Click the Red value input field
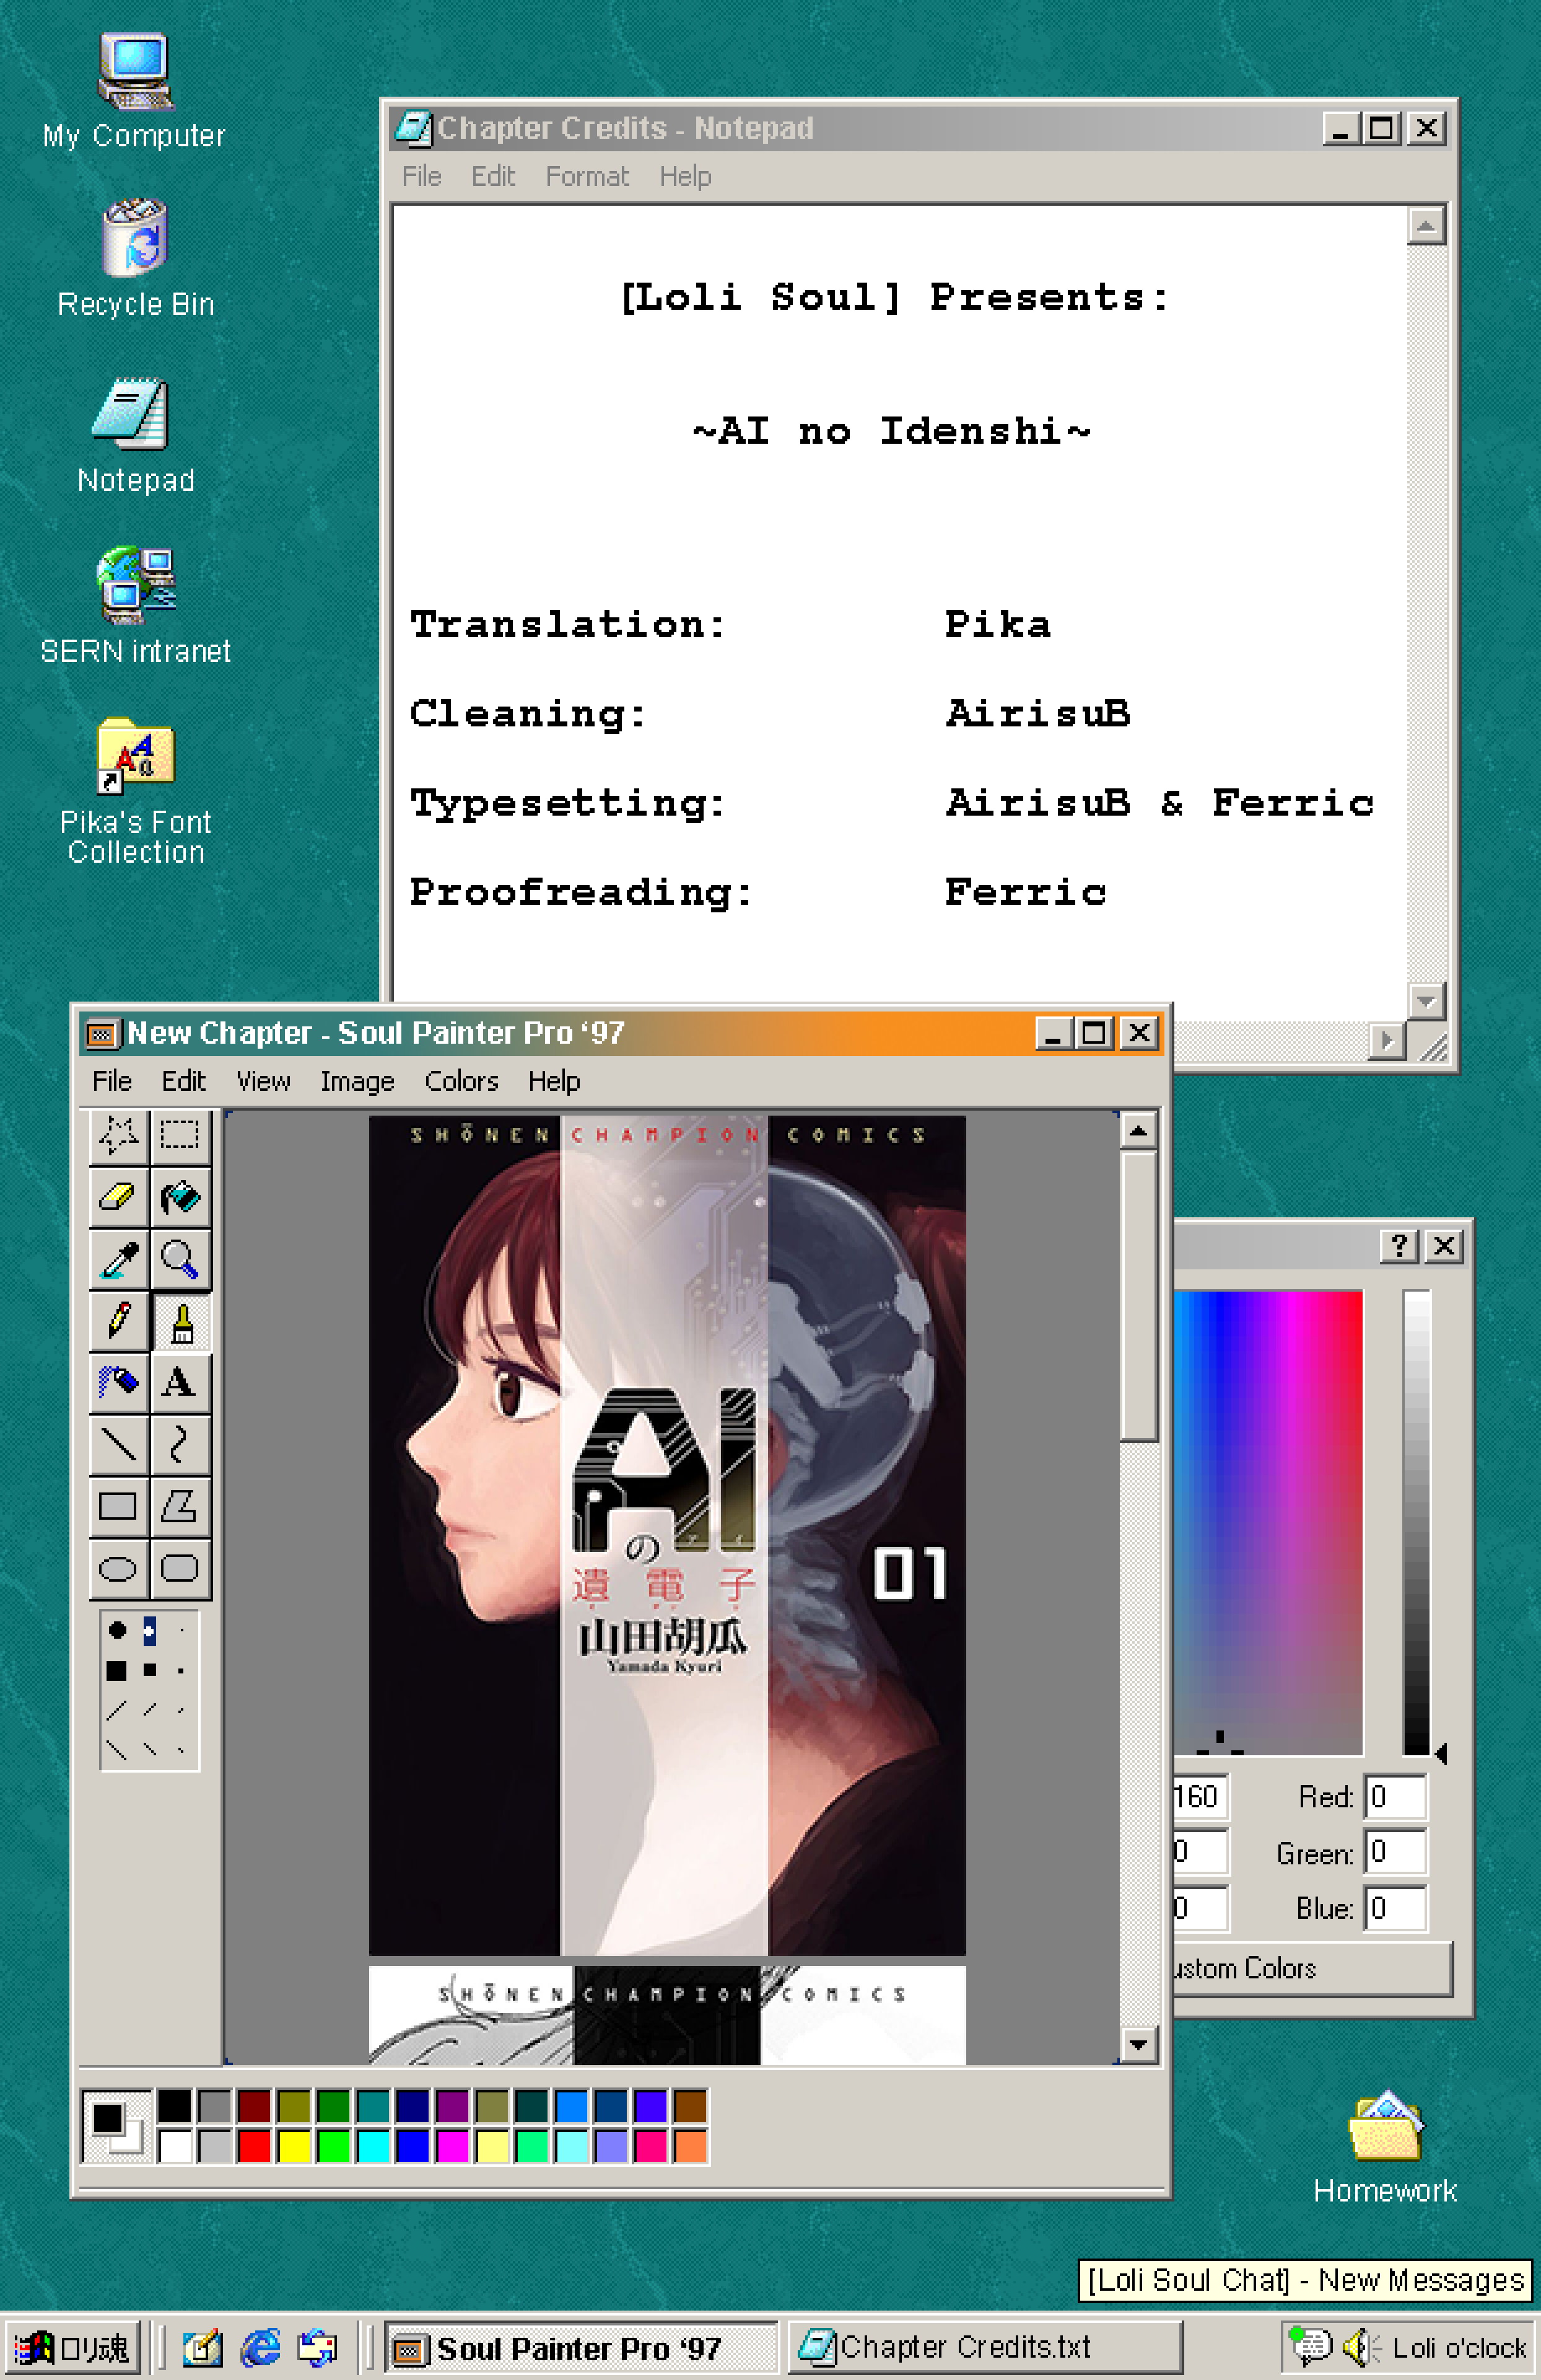This screenshot has height=2380, width=1541. [x=1396, y=1797]
